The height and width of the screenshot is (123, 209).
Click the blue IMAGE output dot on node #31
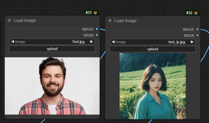point(97,29)
